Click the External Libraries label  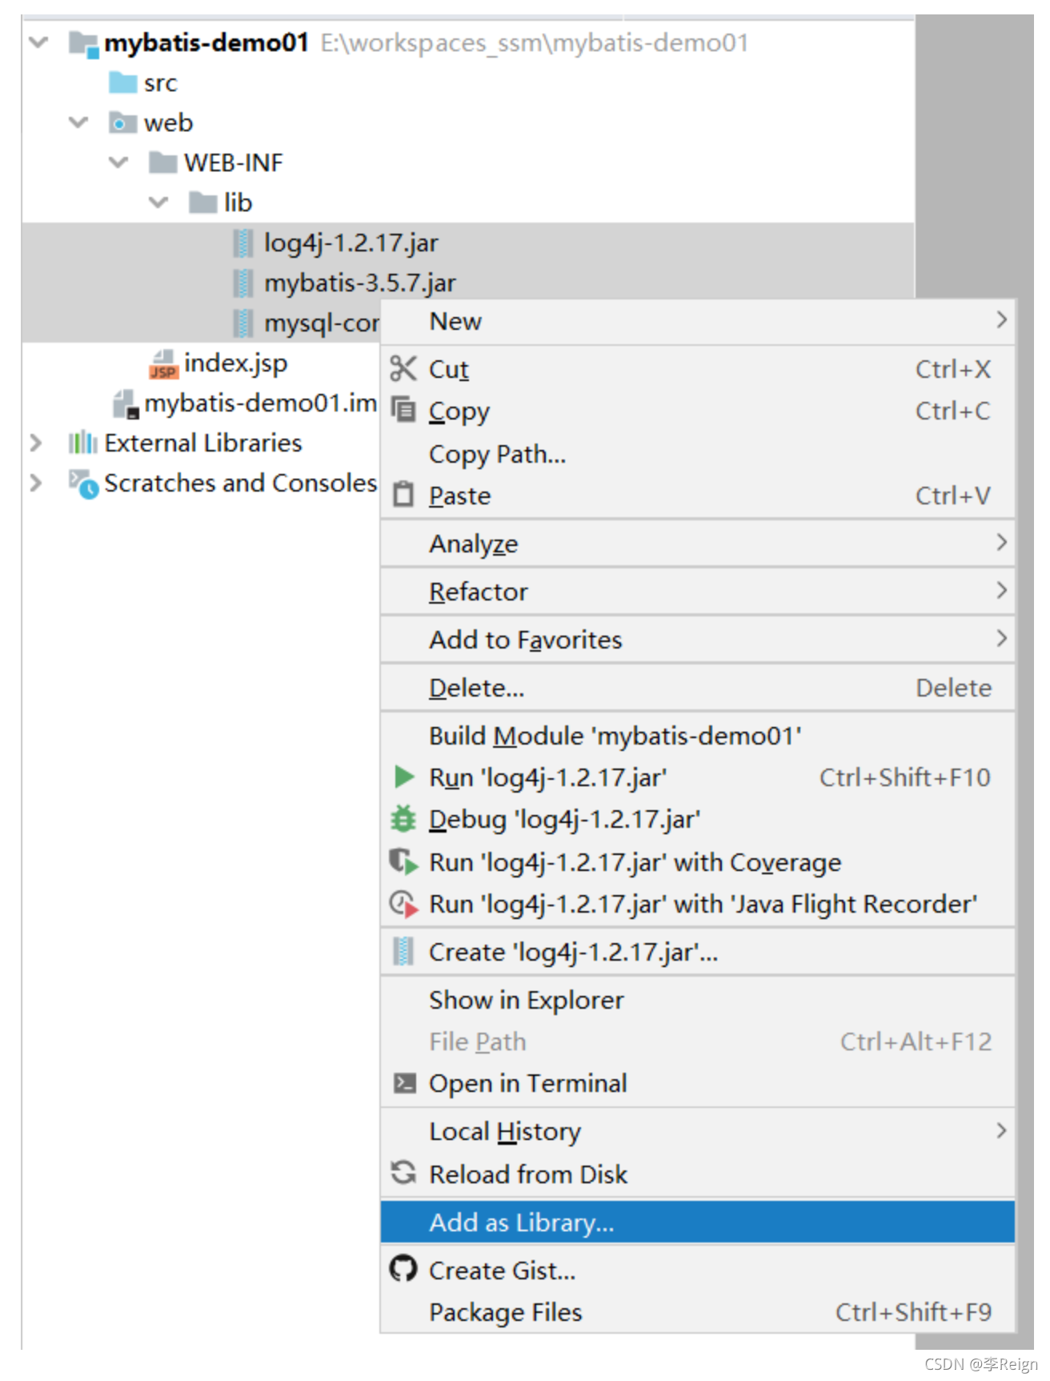point(203,443)
